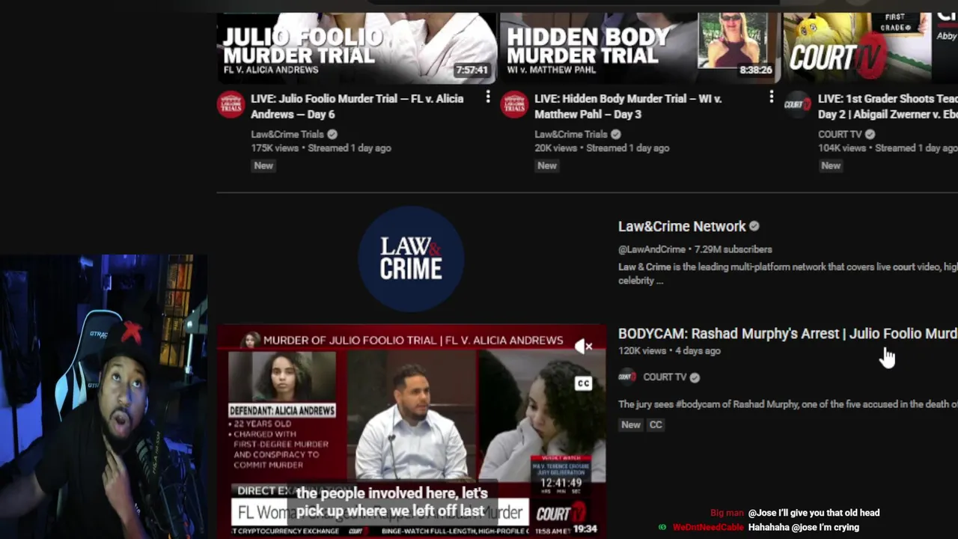Click '20K views • Streamed 1 day ago' text
The image size is (958, 539).
click(x=602, y=147)
